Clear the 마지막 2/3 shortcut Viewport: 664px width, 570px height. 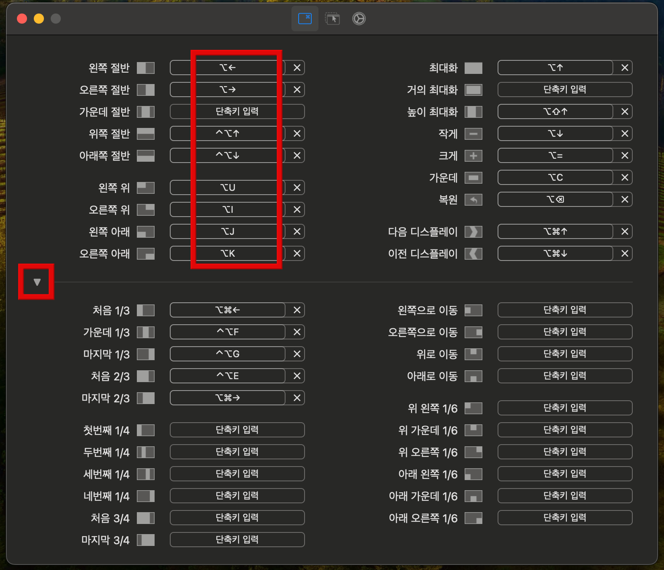(x=297, y=398)
